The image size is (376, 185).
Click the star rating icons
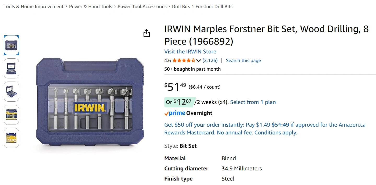click(x=184, y=61)
